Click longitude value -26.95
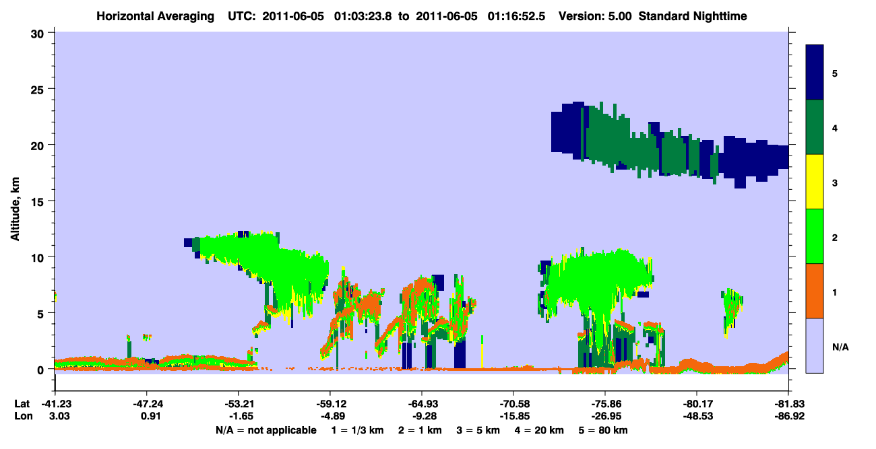Image resolution: width=876 pixels, height=449 pixels. click(x=605, y=416)
